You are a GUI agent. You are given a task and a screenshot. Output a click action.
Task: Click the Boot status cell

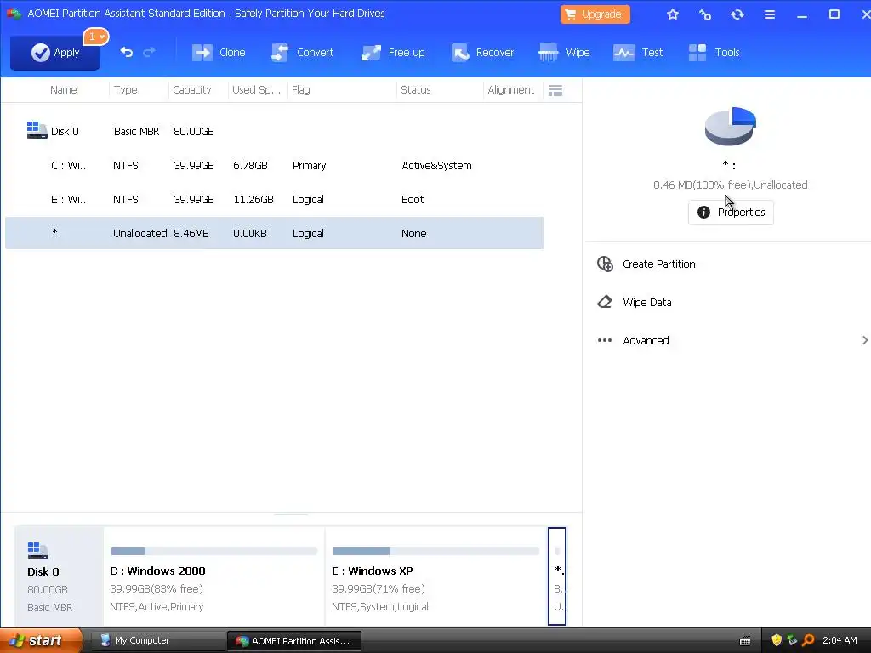pos(413,199)
